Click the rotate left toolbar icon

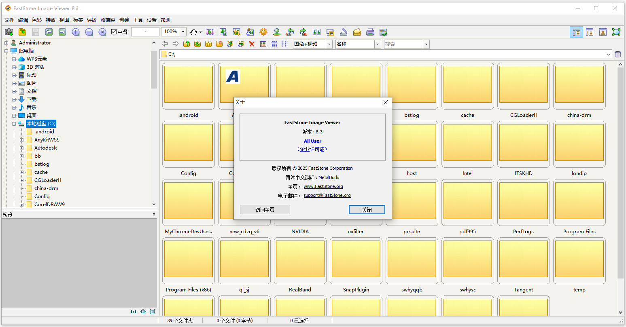coord(290,32)
